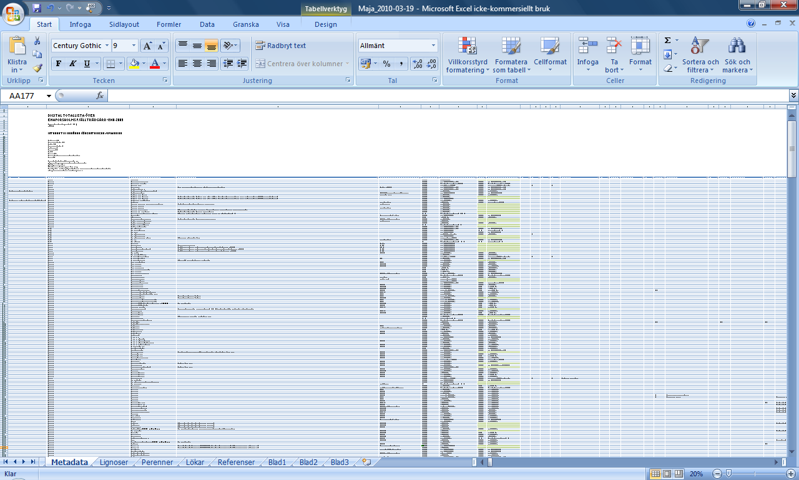Image resolution: width=799 pixels, height=480 pixels.
Task: Open Cellformat styles gallery
Action: click(550, 55)
